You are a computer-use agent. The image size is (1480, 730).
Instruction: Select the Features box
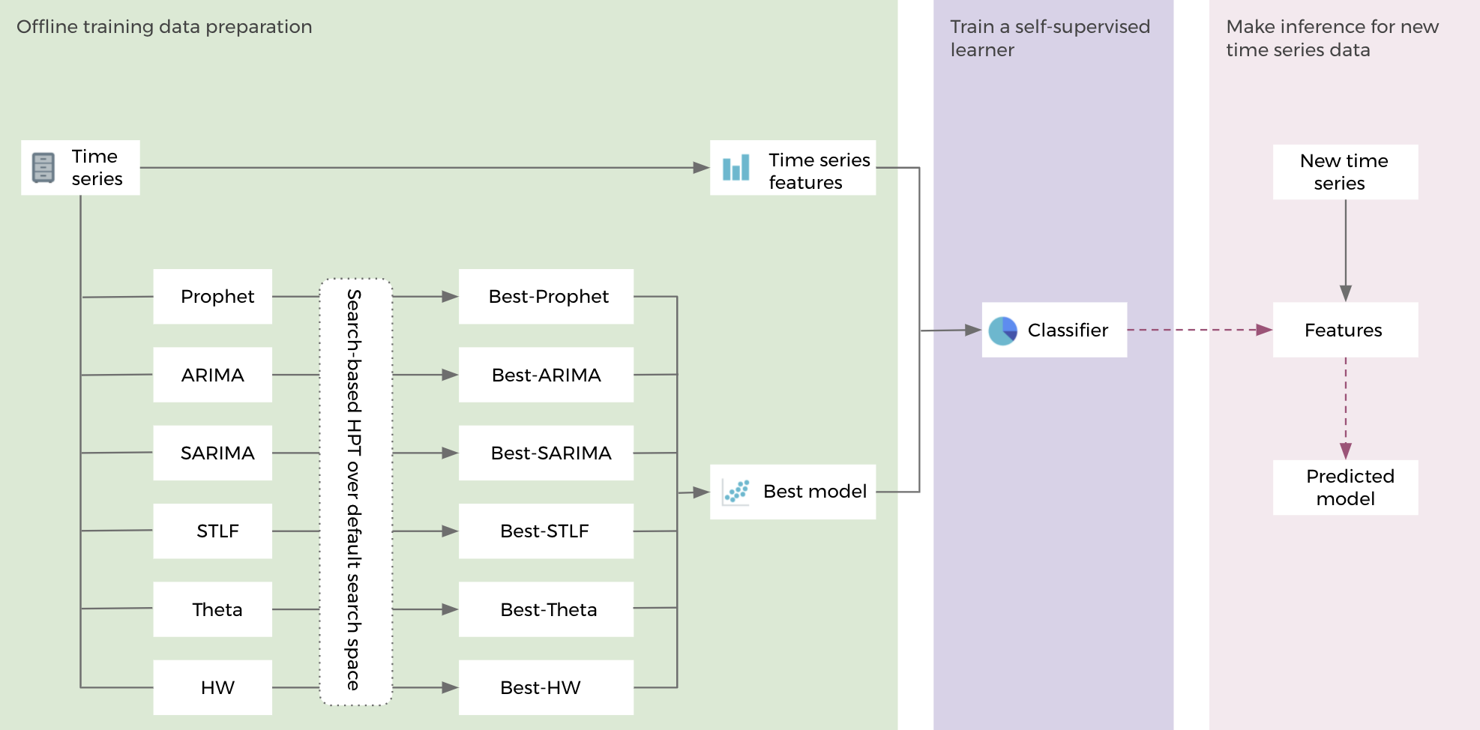[x=1345, y=330]
